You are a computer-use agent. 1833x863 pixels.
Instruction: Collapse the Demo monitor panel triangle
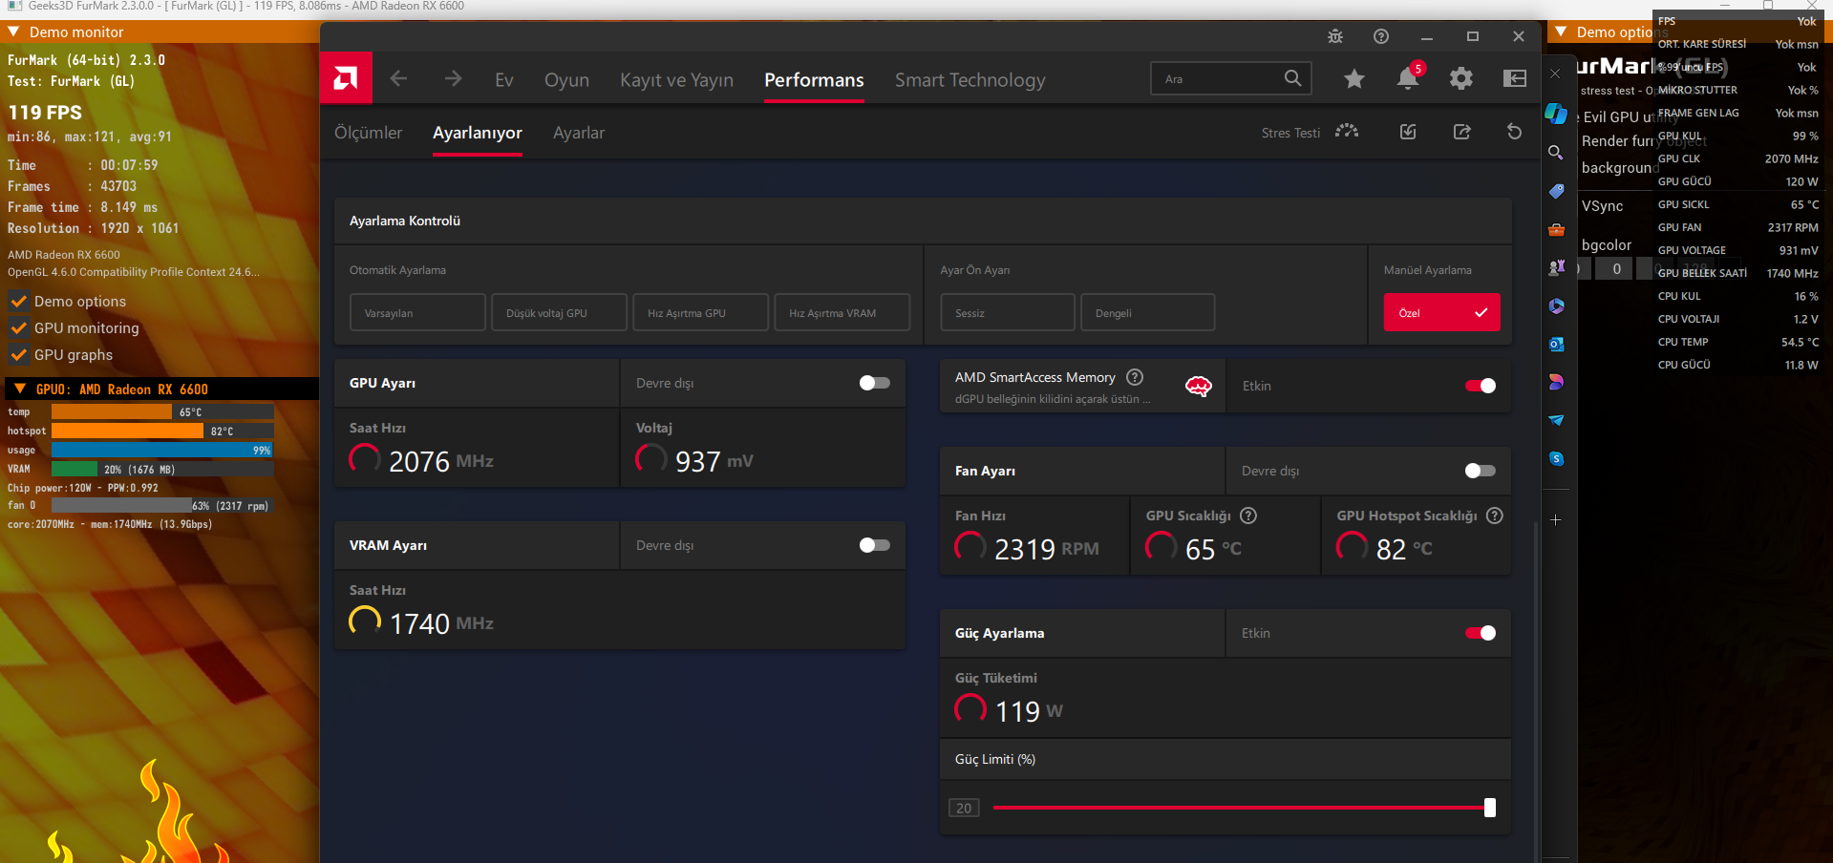(x=14, y=32)
